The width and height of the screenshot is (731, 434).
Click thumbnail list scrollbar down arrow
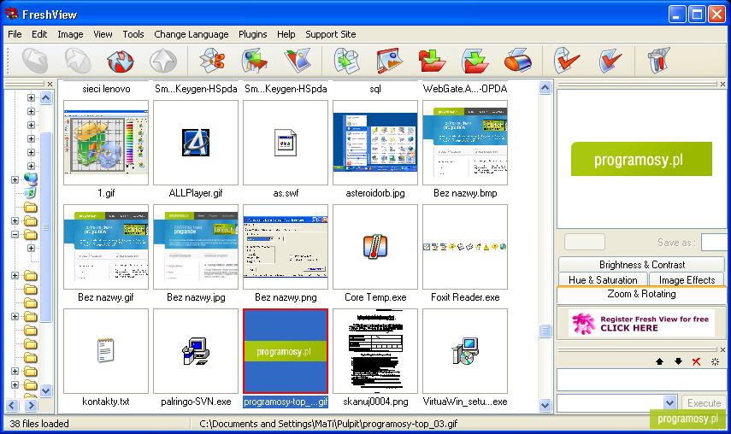click(545, 405)
